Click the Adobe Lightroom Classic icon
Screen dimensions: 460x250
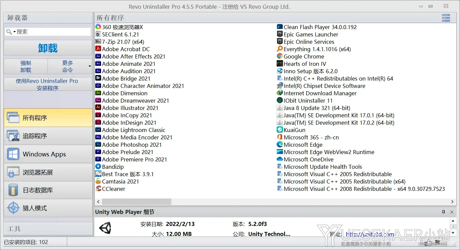pyautogui.click(x=98, y=130)
